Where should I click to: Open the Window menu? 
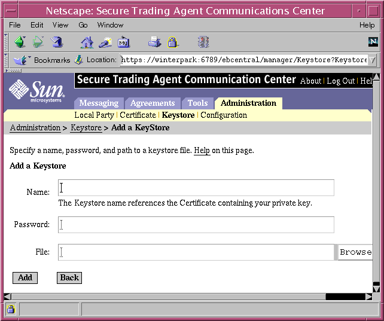coord(110,25)
